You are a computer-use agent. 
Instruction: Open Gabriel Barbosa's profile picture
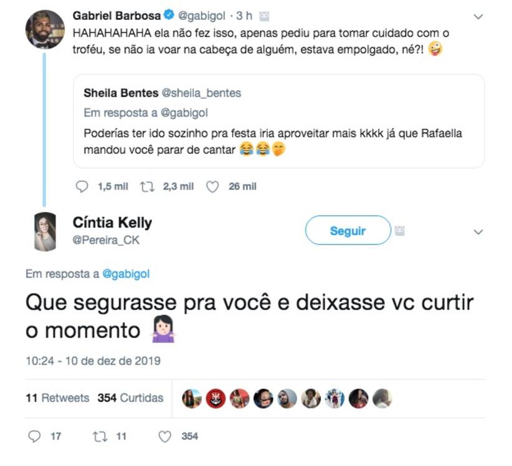point(45,29)
